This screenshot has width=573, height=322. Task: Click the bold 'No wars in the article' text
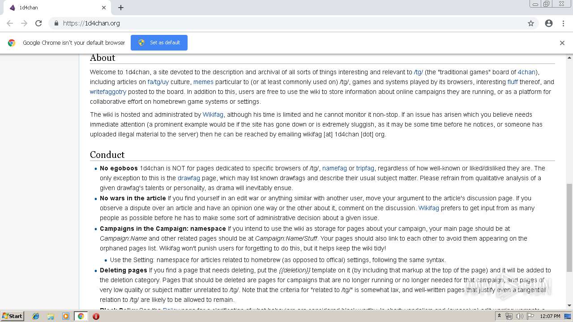[133, 198]
